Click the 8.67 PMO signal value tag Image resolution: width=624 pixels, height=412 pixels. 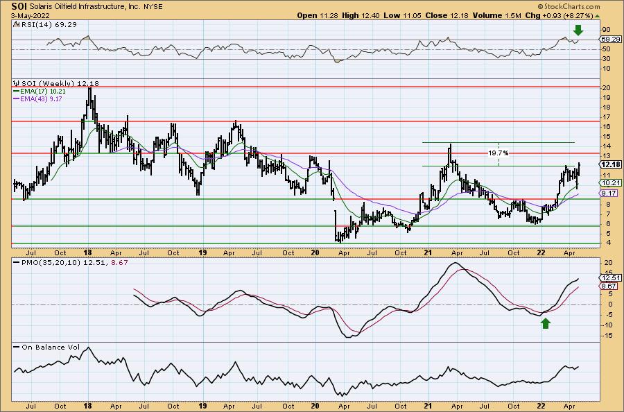(609, 286)
